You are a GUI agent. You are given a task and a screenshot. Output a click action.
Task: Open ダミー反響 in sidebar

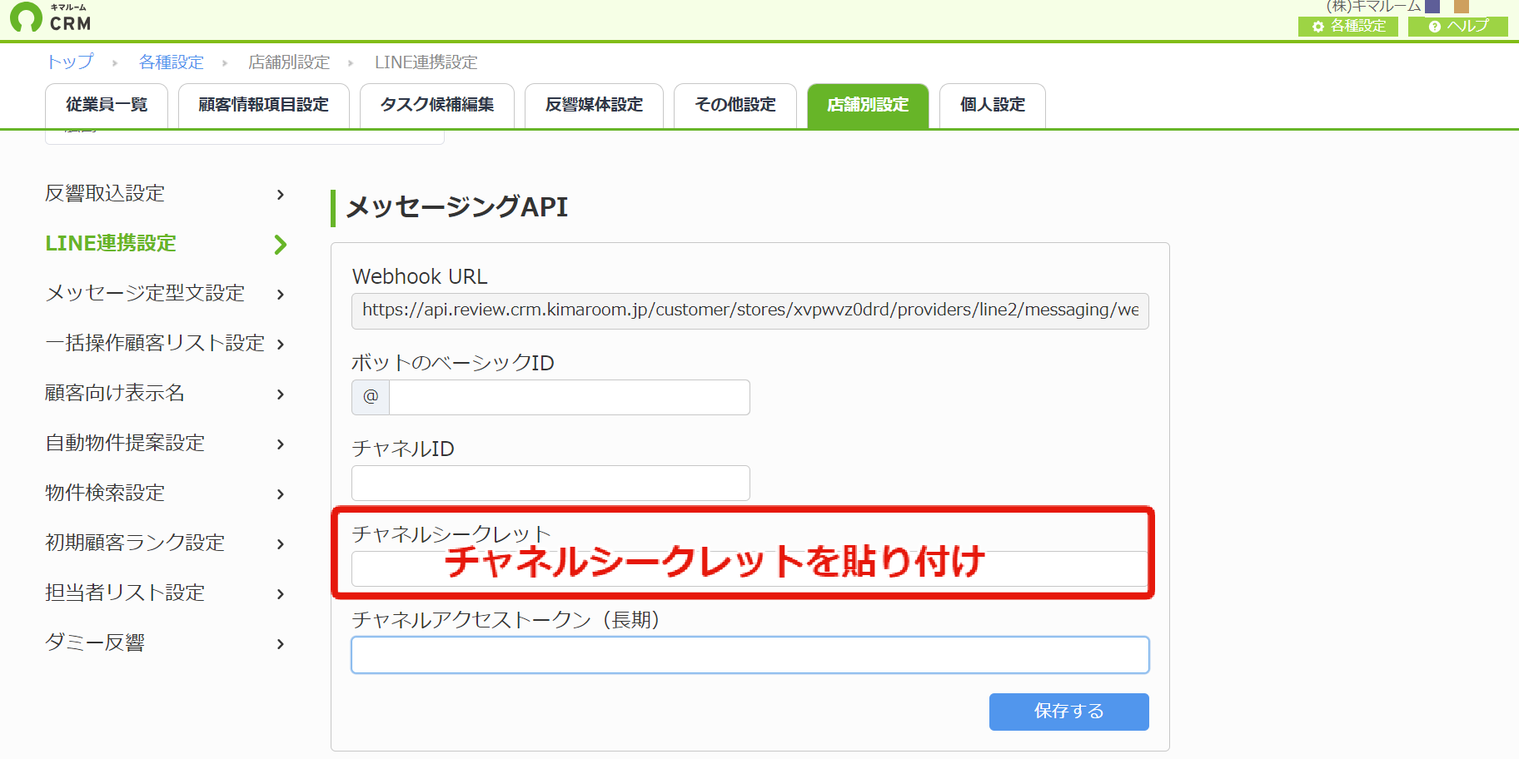(95, 643)
